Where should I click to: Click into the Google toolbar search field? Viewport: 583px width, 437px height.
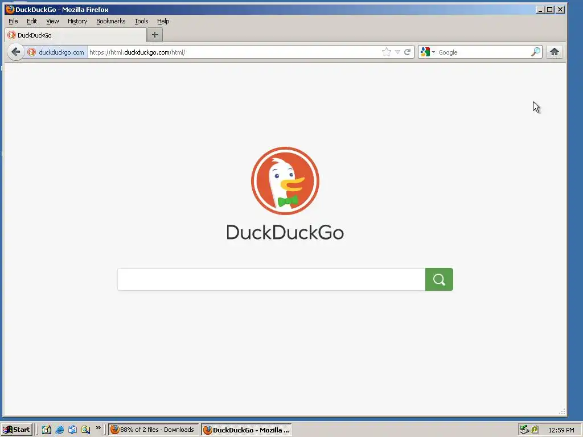click(x=483, y=52)
